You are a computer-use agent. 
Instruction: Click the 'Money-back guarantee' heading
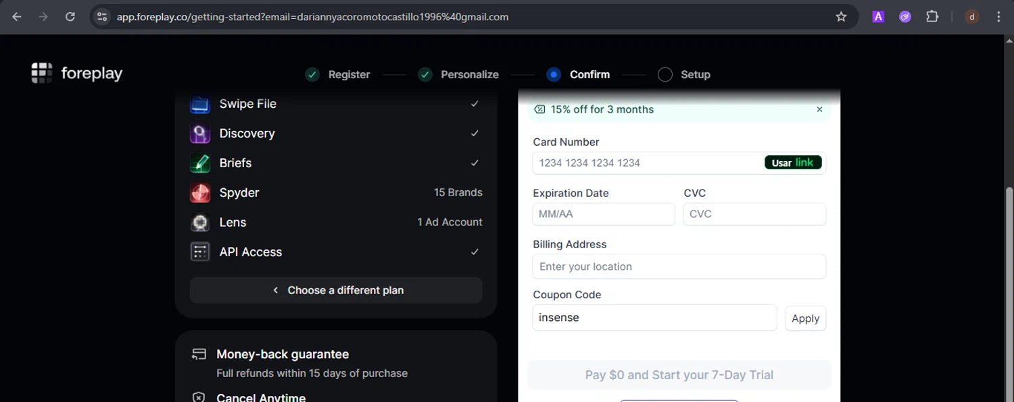click(283, 354)
